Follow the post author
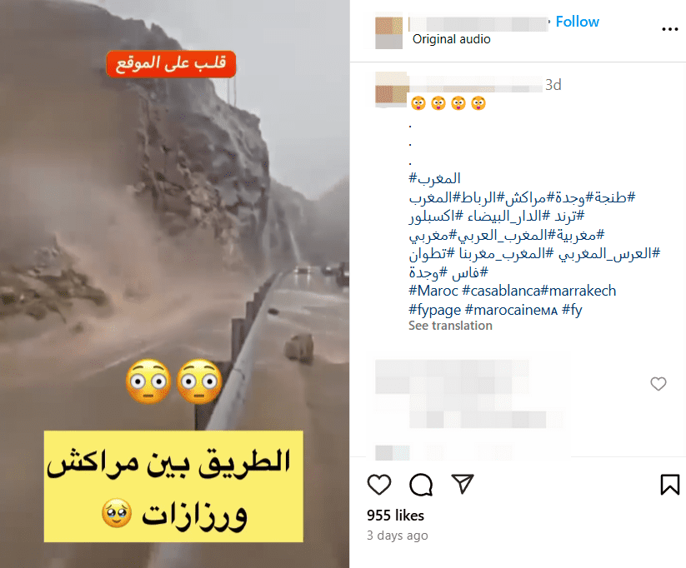This screenshot has width=686, height=568. pos(577,22)
